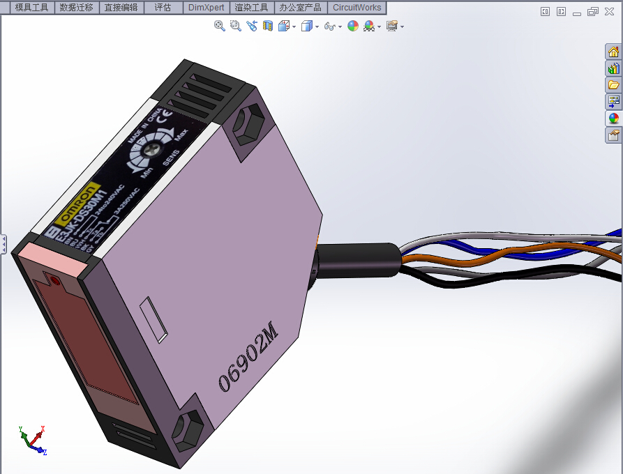This screenshot has height=474, width=623.
Task: Expand the Apply Scene dropdown arrow
Action: coord(379,26)
